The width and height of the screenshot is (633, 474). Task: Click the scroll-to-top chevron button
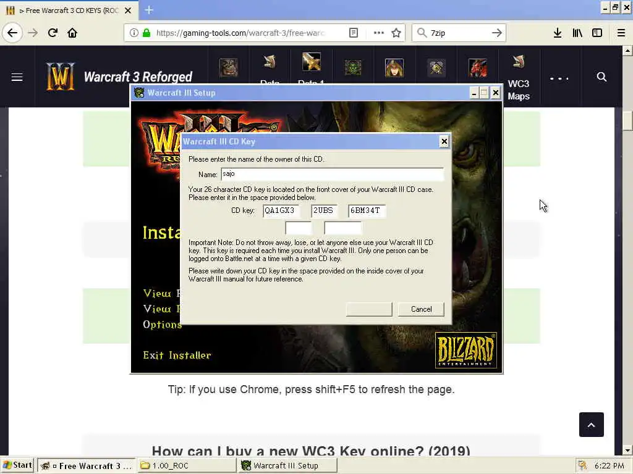(x=592, y=425)
